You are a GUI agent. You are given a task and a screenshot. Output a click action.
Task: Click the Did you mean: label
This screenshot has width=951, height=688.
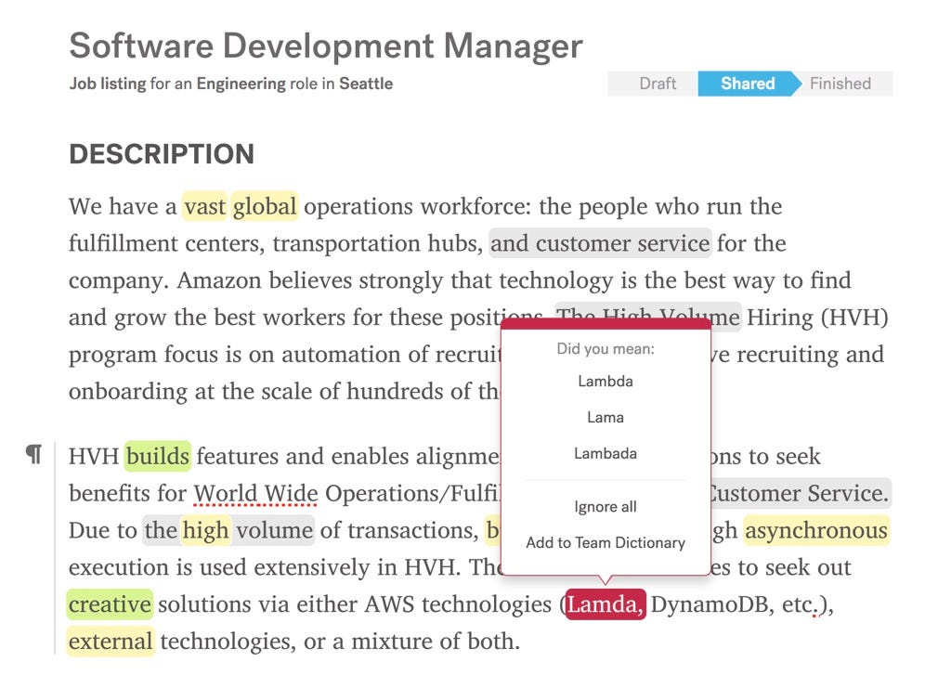606,349
